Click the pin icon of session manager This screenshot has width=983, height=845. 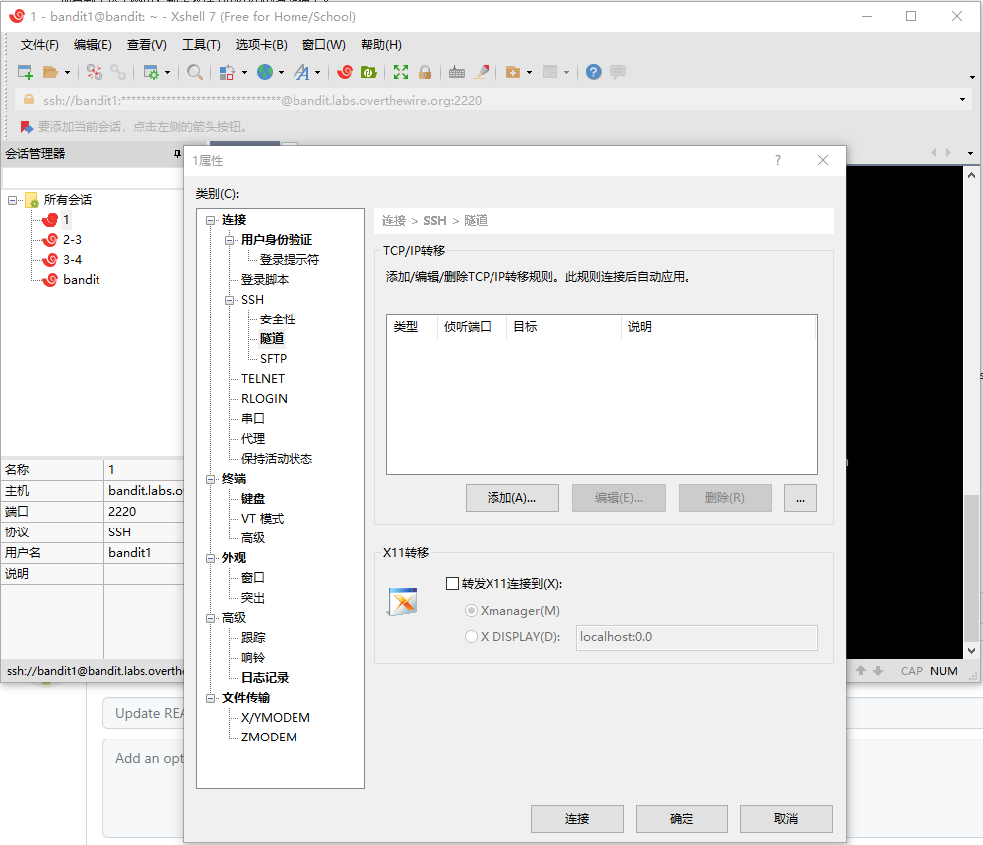(177, 154)
